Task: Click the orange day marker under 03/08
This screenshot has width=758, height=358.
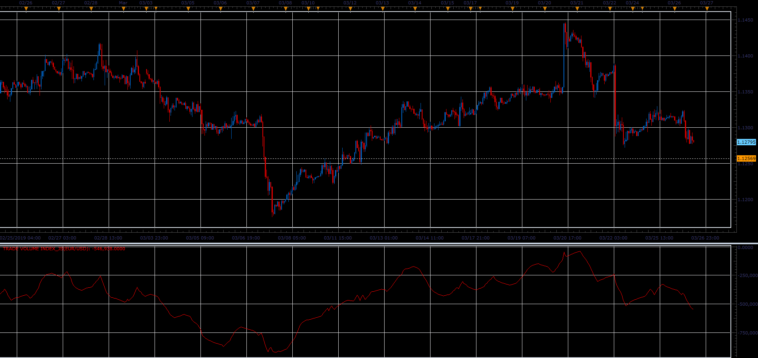Action: click(286, 9)
